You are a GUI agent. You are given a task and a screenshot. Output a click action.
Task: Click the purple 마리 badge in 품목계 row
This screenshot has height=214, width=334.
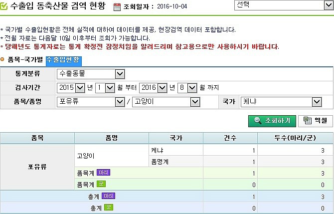point(103,173)
